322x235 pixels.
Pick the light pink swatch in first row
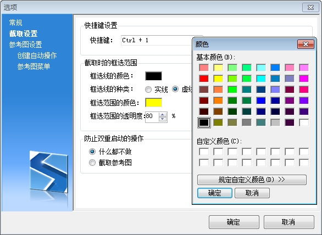tap(204, 68)
